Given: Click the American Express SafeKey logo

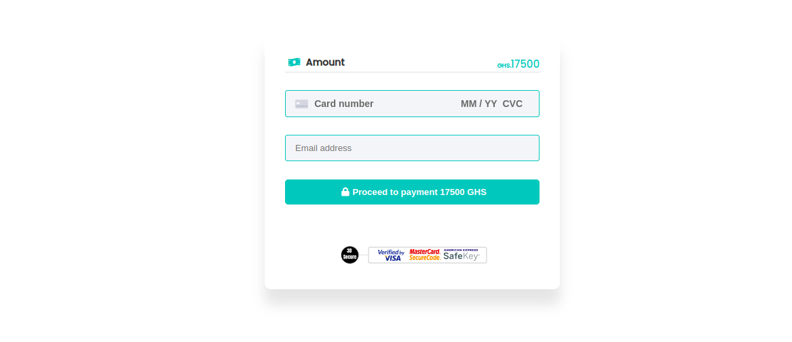Looking at the screenshot, I should pyautogui.click(x=461, y=257).
